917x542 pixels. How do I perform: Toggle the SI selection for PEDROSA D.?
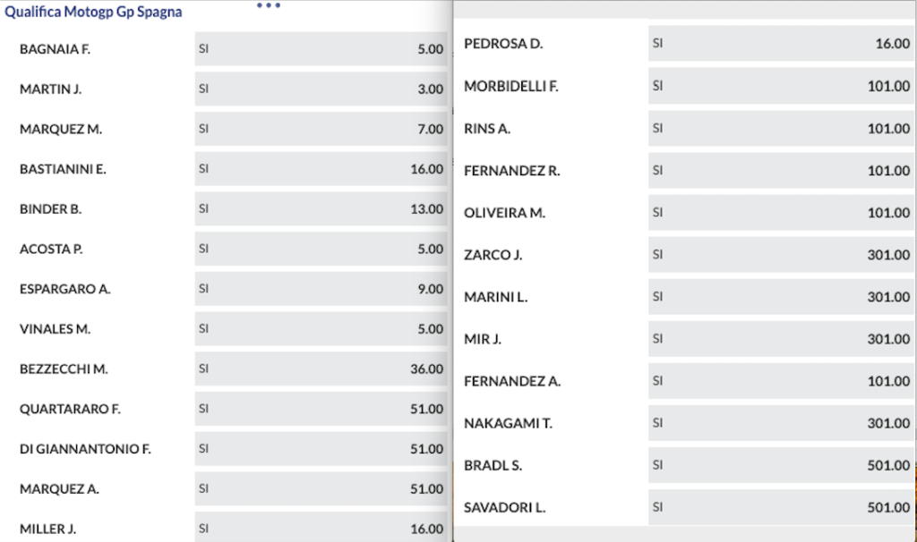pyautogui.click(x=779, y=43)
